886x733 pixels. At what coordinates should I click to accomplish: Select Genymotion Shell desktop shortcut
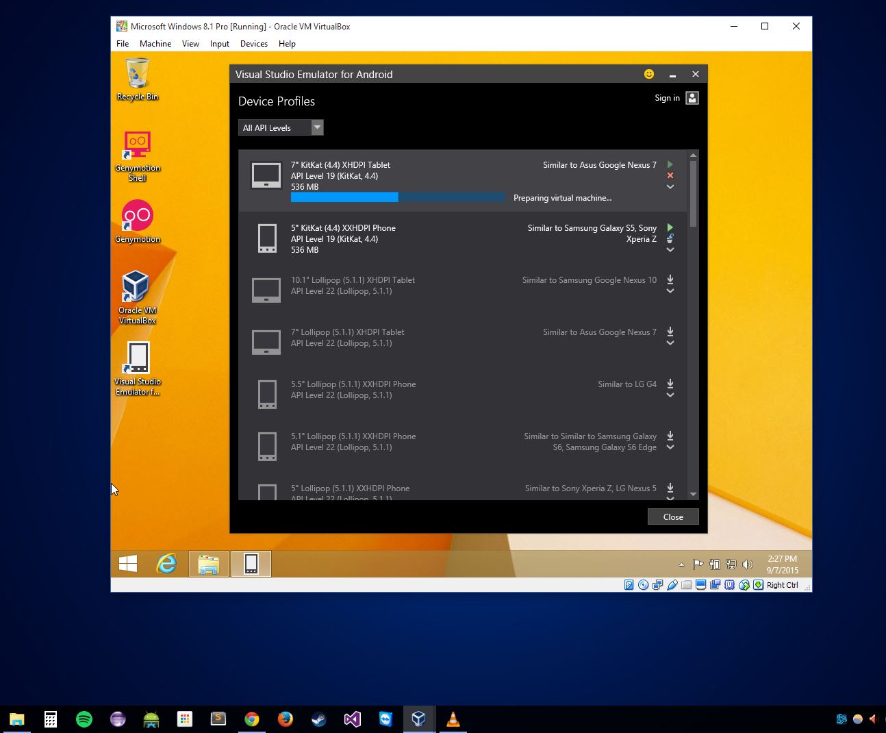pyautogui.click(x=138, y=156)
